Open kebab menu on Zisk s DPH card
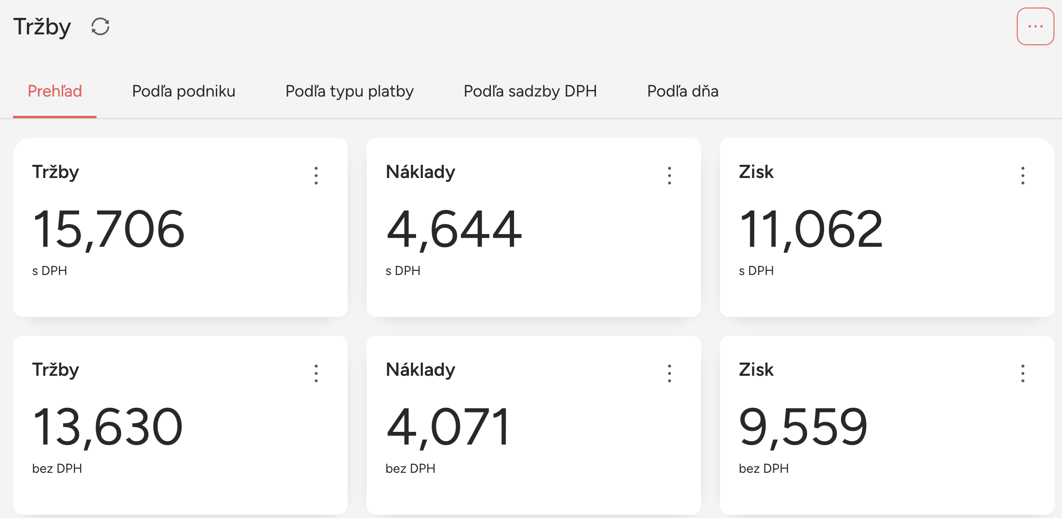This screenshot has height=518, width=1062. tap(1023, 176)
